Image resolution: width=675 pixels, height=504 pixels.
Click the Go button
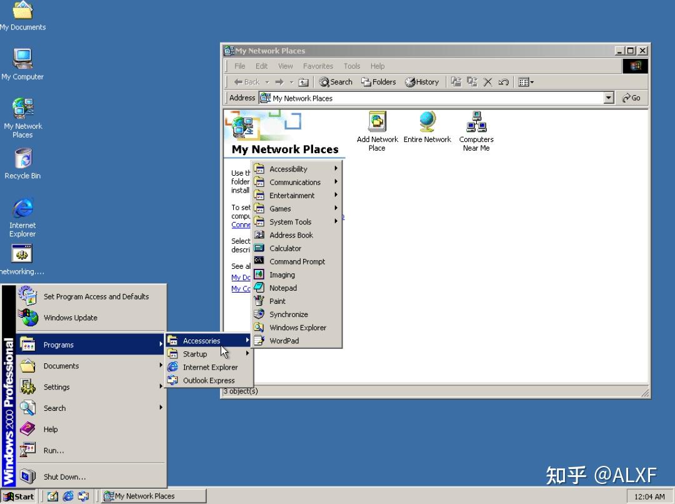(x=631, y=98)
